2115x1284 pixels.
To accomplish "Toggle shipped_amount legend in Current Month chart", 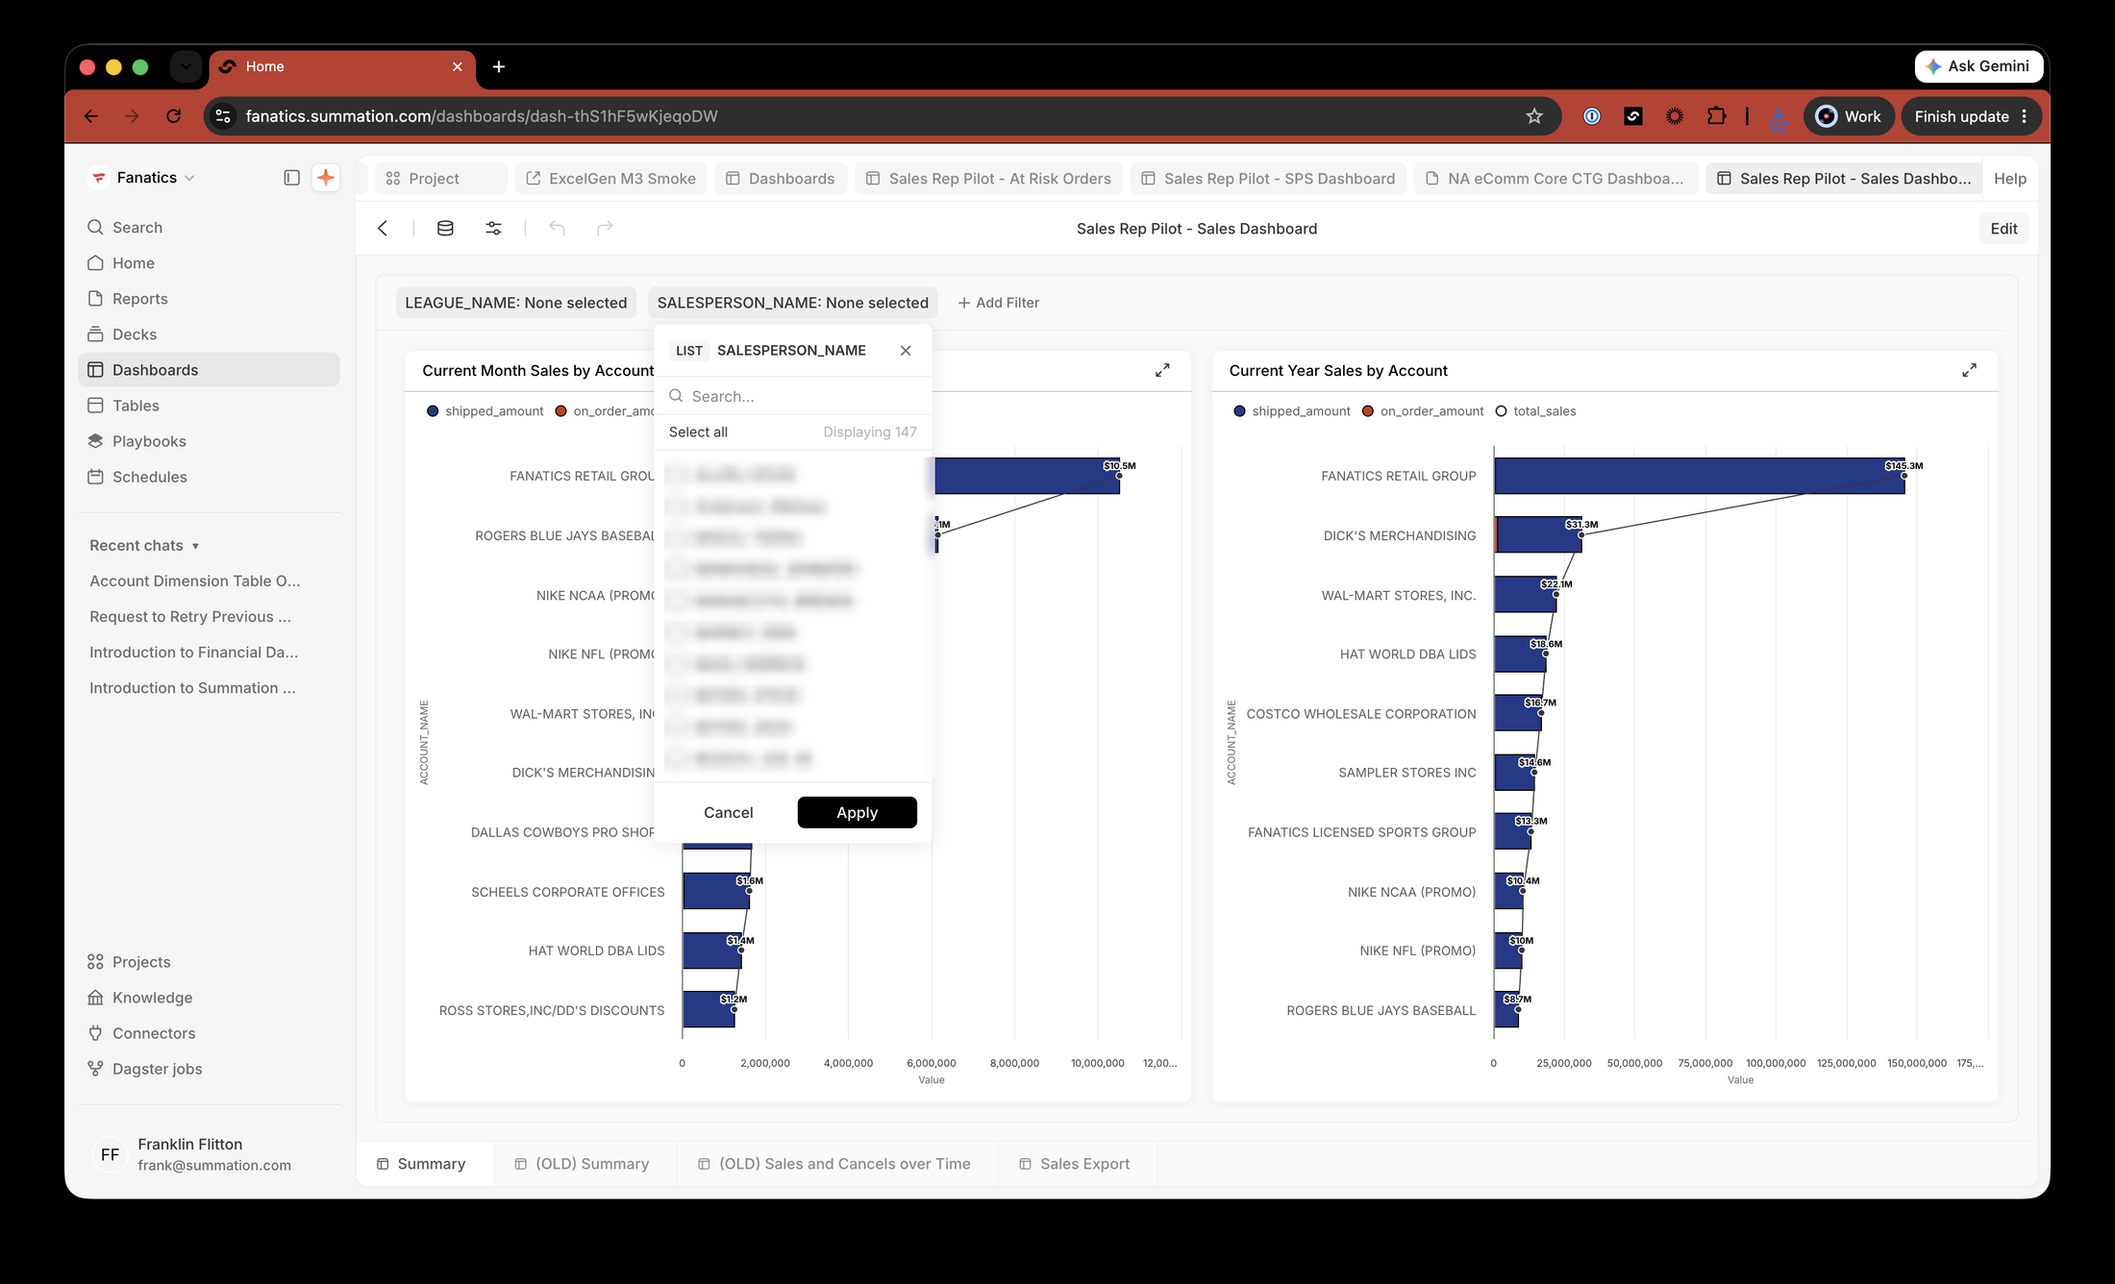I will (x=485, y=411).
